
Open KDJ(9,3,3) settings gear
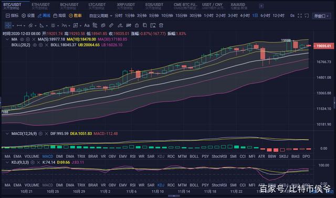click(x=33, y=162)
